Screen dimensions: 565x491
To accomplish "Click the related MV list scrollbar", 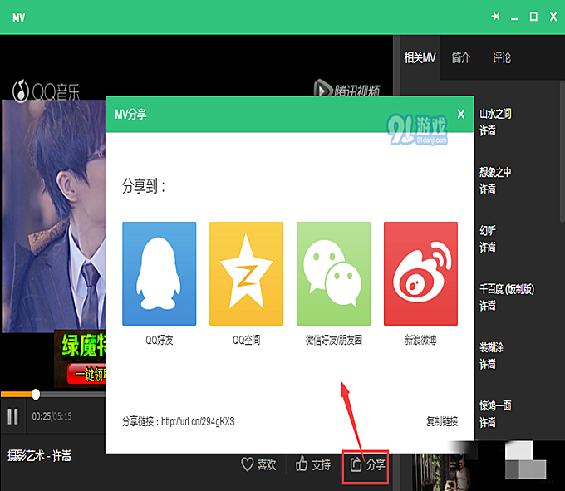I will [563, 151].
